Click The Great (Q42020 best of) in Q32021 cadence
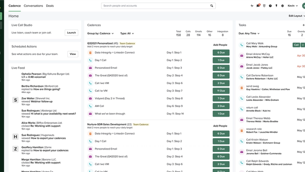This screenshot has width=305, height=172. pyautogui.click(x=111, y=75)
